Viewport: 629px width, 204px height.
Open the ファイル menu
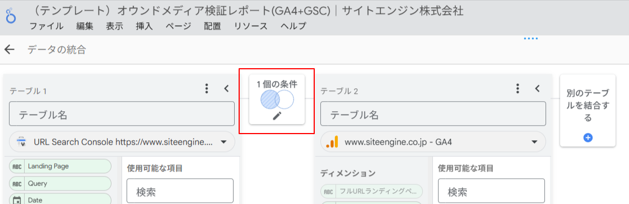point(46,26)
